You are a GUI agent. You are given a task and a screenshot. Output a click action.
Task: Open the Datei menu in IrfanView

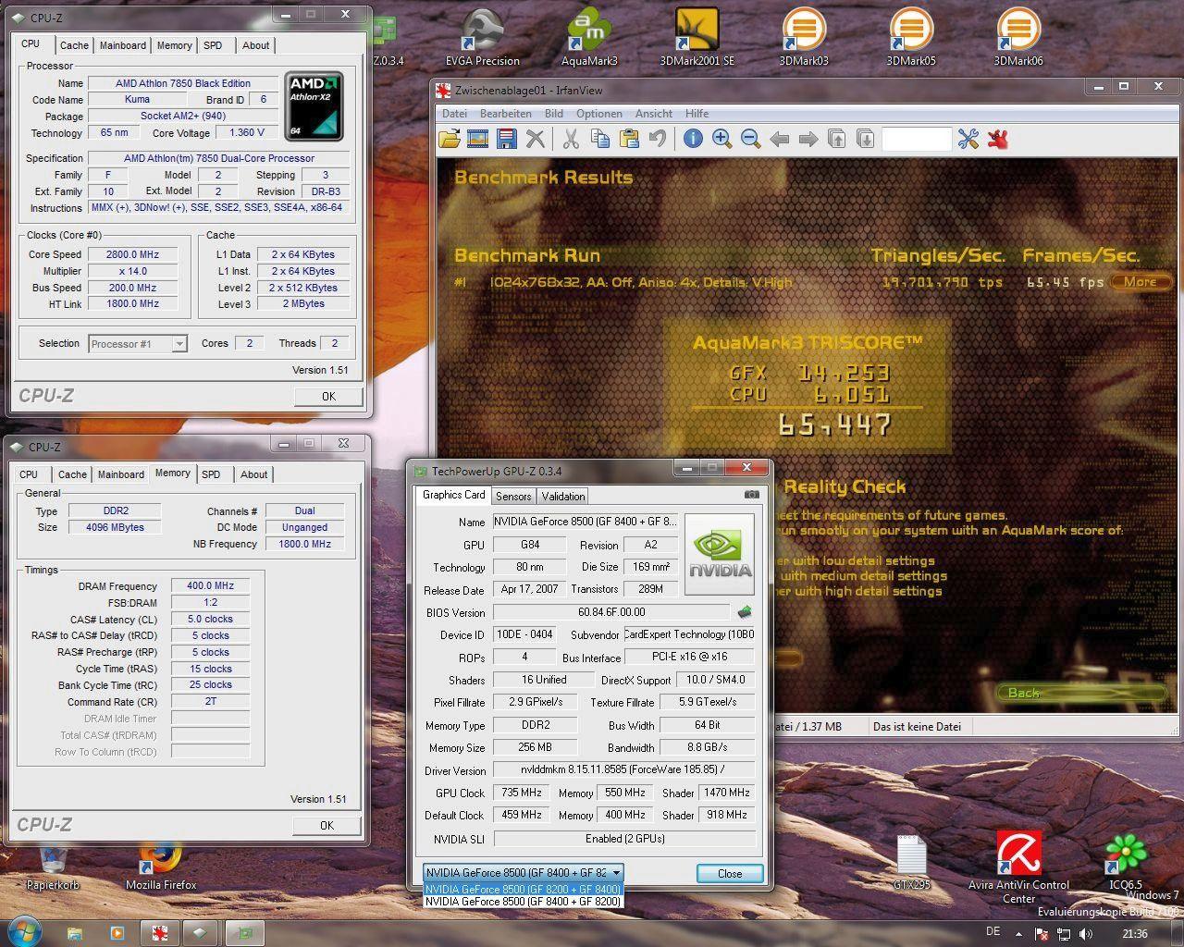[x=454, y=114]
